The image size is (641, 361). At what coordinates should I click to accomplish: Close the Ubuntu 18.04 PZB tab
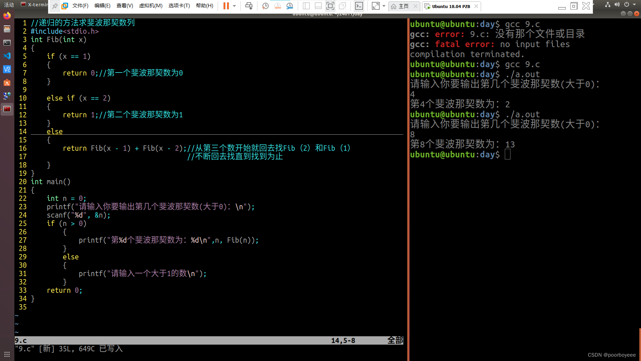coord(476,6)
